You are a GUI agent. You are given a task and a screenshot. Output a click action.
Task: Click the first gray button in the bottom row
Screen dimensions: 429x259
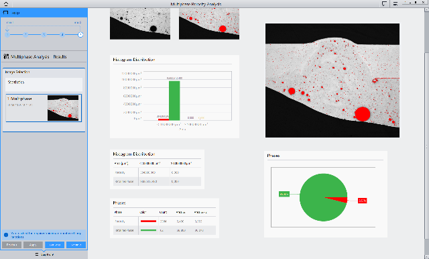point(12,245)
